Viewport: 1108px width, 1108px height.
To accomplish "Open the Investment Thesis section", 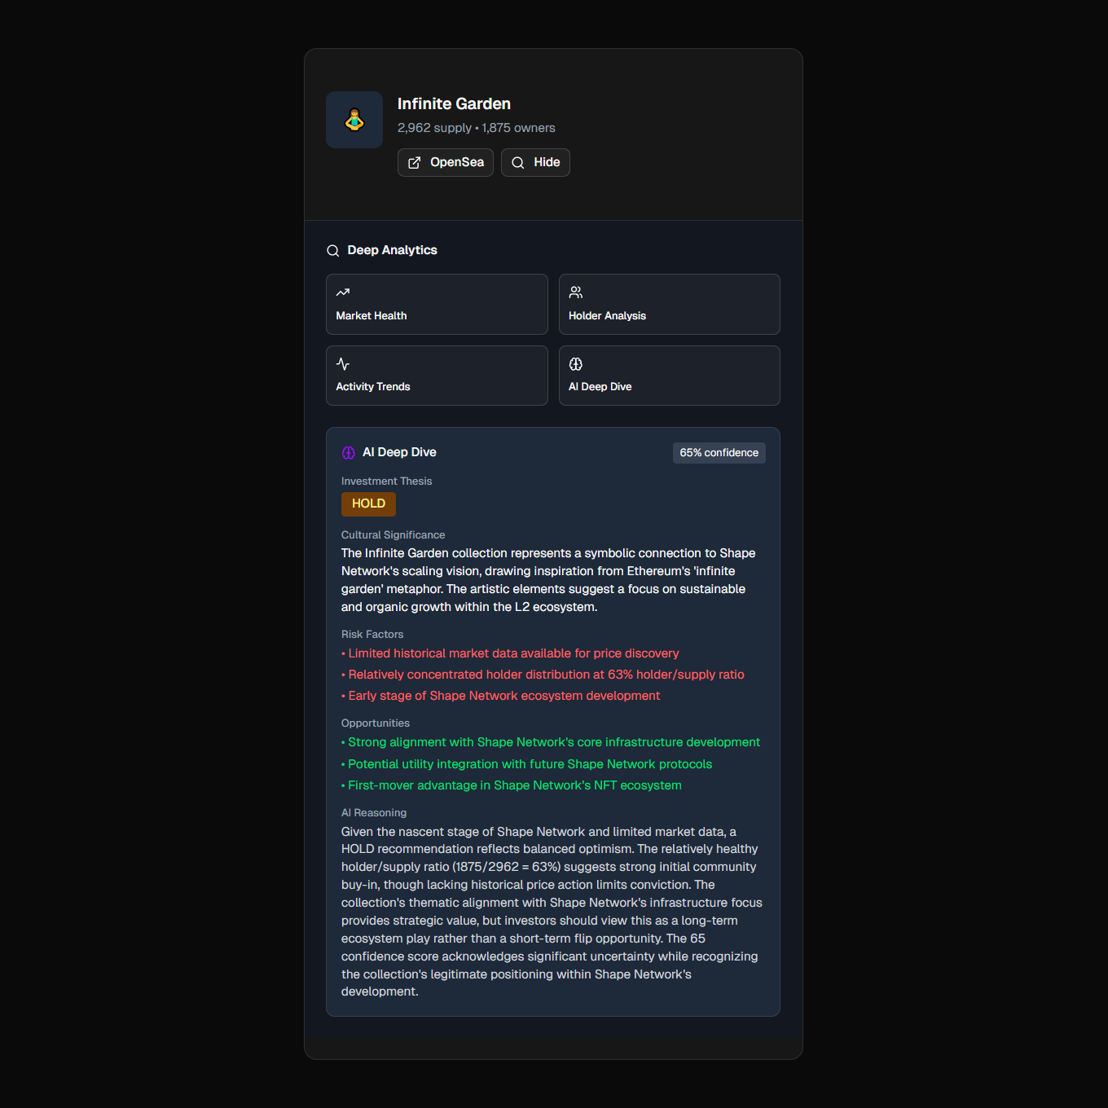I will [x=386, y=481].
